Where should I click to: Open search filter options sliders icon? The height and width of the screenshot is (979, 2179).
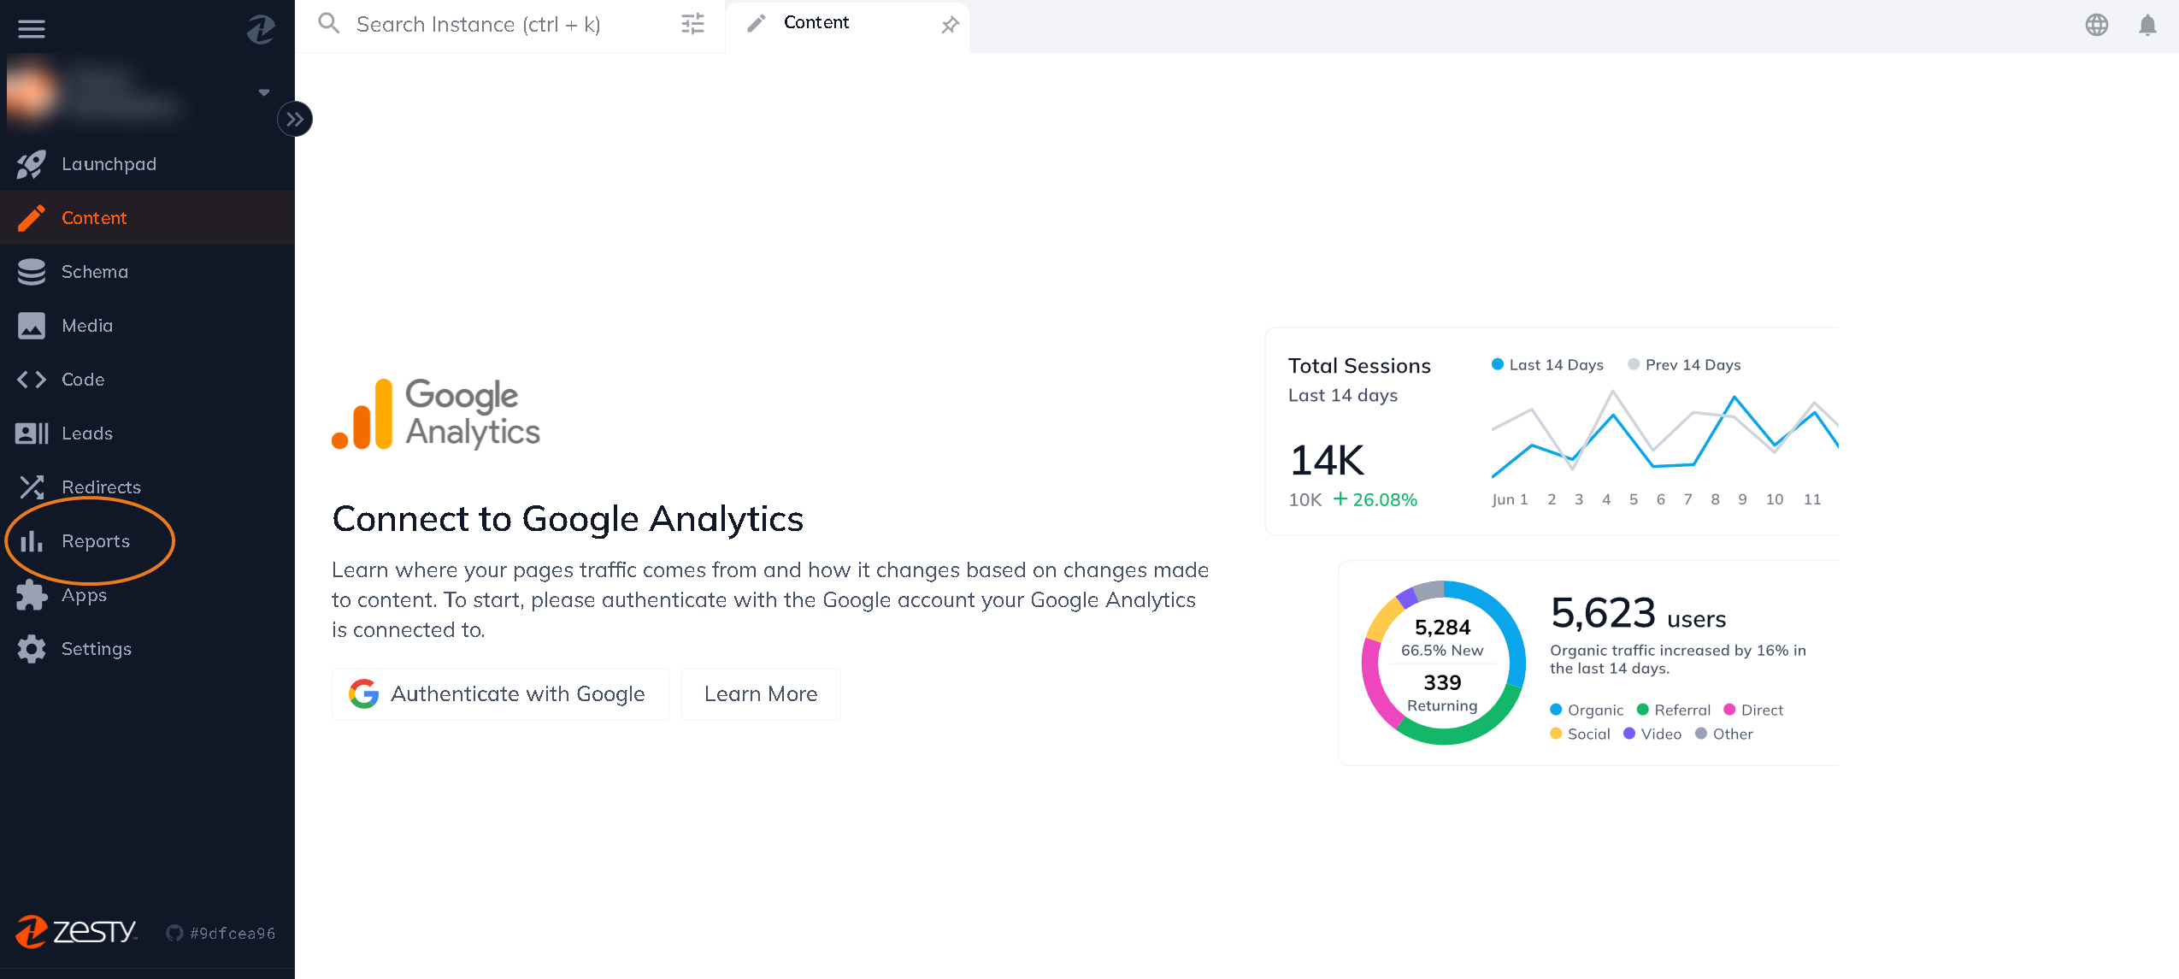(x=692, y=24)
